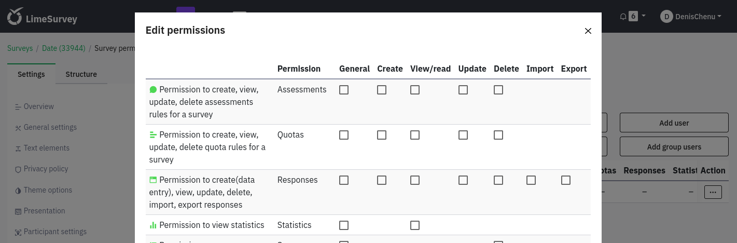
Task: Click the Overview sidebar icon
Action: (18, 107)
